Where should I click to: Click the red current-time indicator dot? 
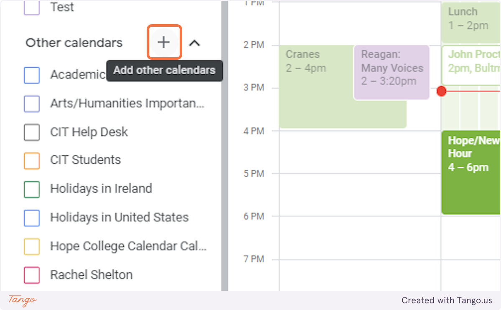(441, 91)
